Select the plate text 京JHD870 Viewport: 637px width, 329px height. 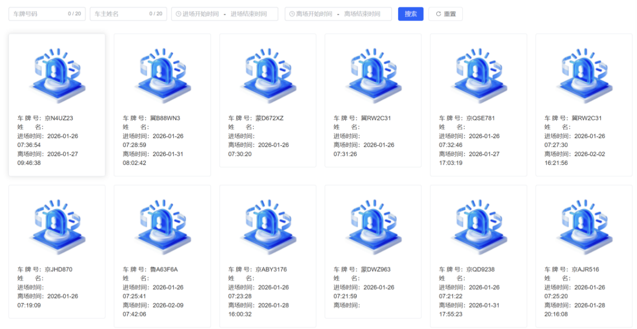click(x=58, y=270)
